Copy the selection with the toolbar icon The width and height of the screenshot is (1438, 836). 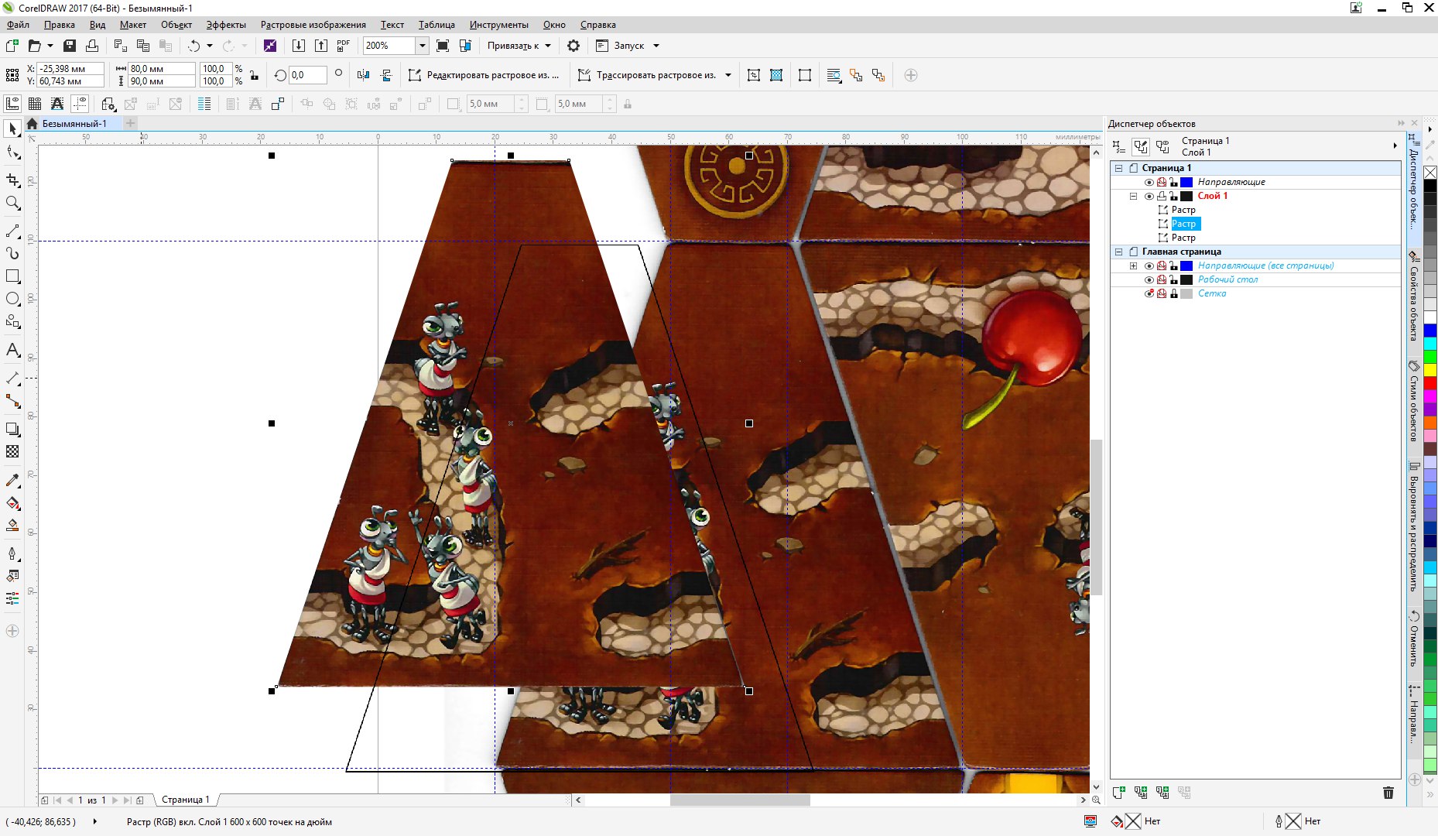pos(143,46)
